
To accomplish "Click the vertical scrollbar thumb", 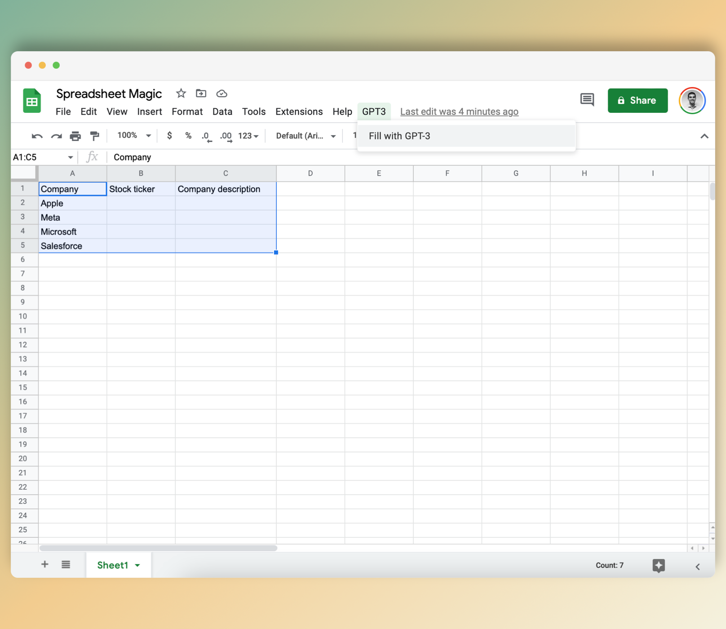I will tap(712, 191).
